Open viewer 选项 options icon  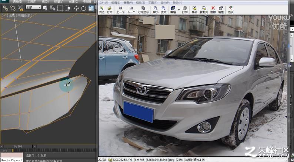pyautogui.click(x=230, y=10)
